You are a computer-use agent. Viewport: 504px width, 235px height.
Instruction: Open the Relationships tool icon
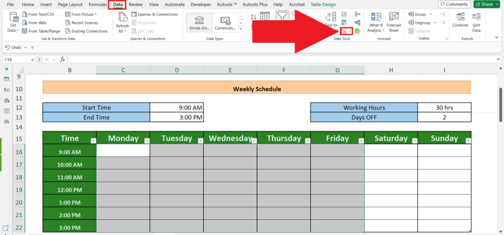pyautogui.click(x=357, y=23)
